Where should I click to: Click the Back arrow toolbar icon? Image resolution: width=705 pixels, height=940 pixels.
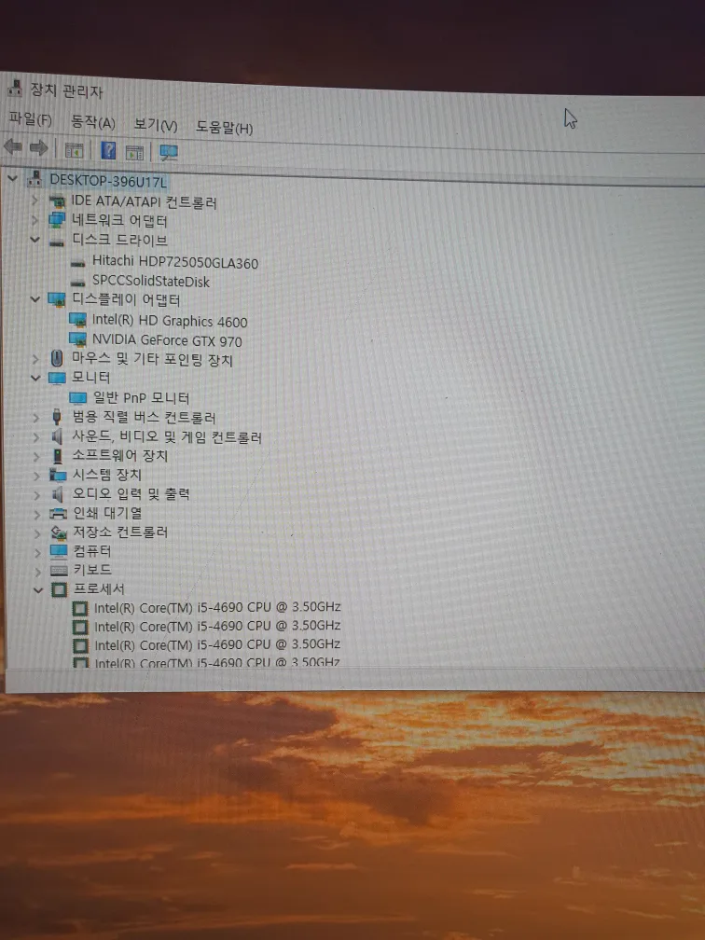pyautogui.click(x=13, y=147)
